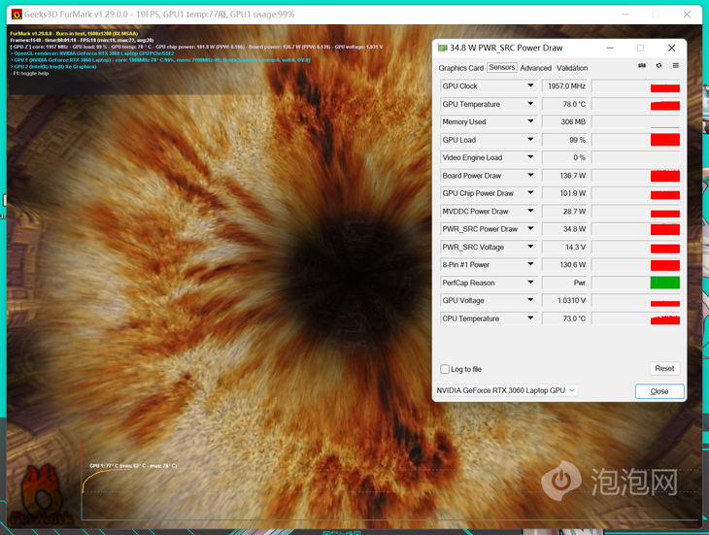The image size is (709, 535).
Task: Click the GPU-Z graphics card title icon
Action: [443, 48]
